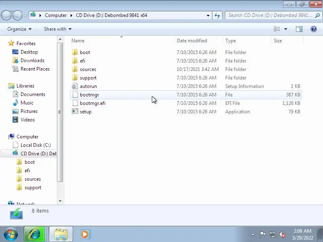Open support subfolder in navigation tree
The image size is (323, 242).
click(x=33, y=188)
